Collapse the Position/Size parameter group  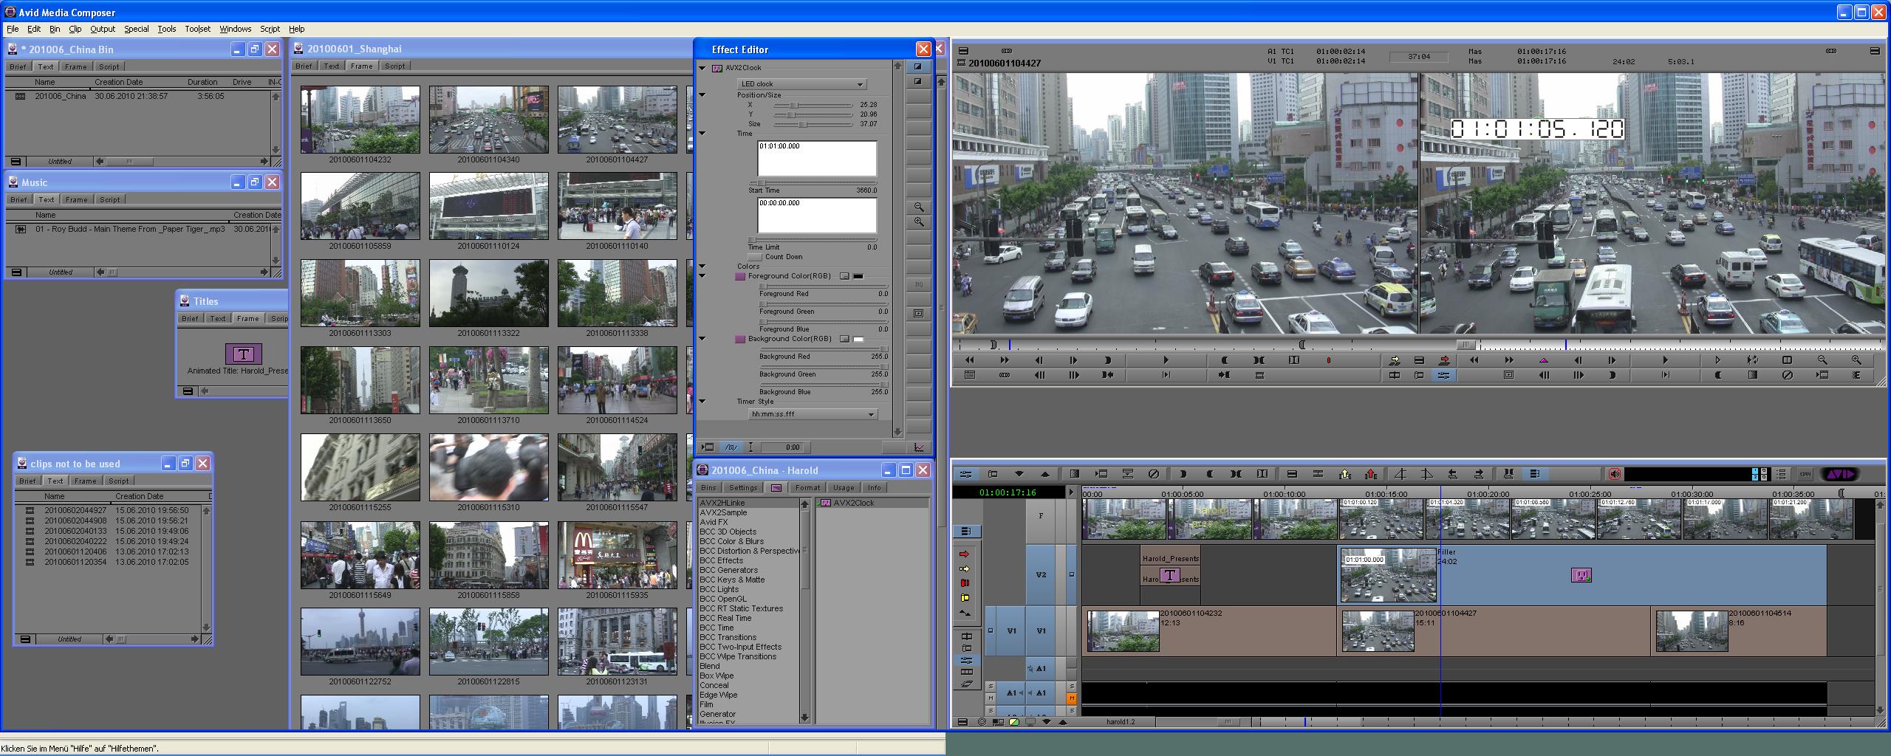pyautogui.click(x=702, y=95)
